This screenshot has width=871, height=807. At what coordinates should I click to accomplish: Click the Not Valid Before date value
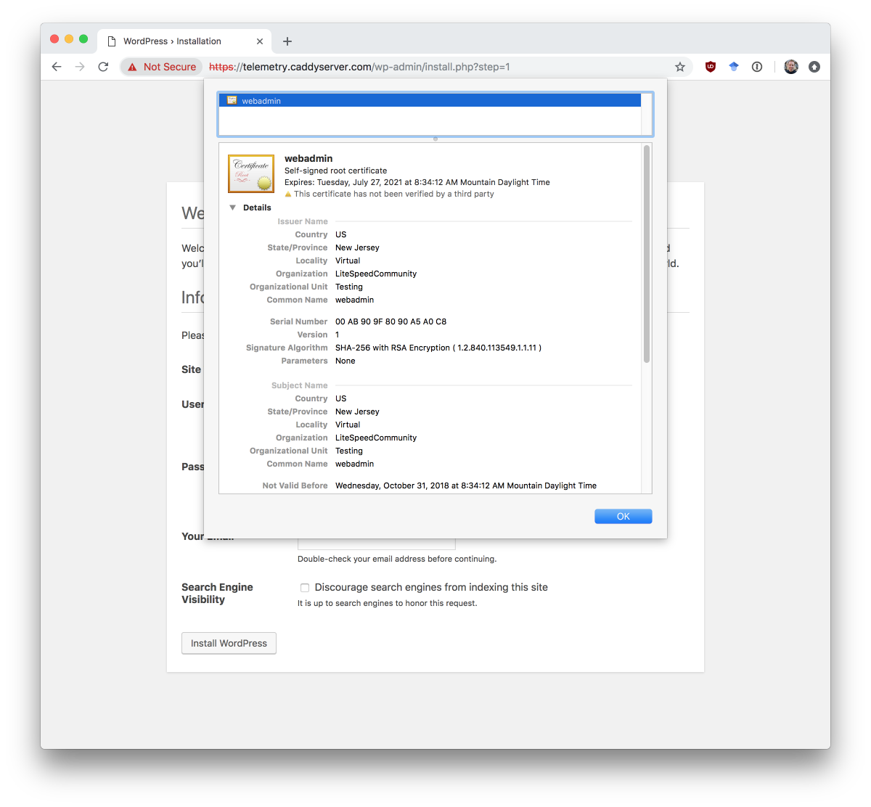pyautogui.click(x=466, y=486)
